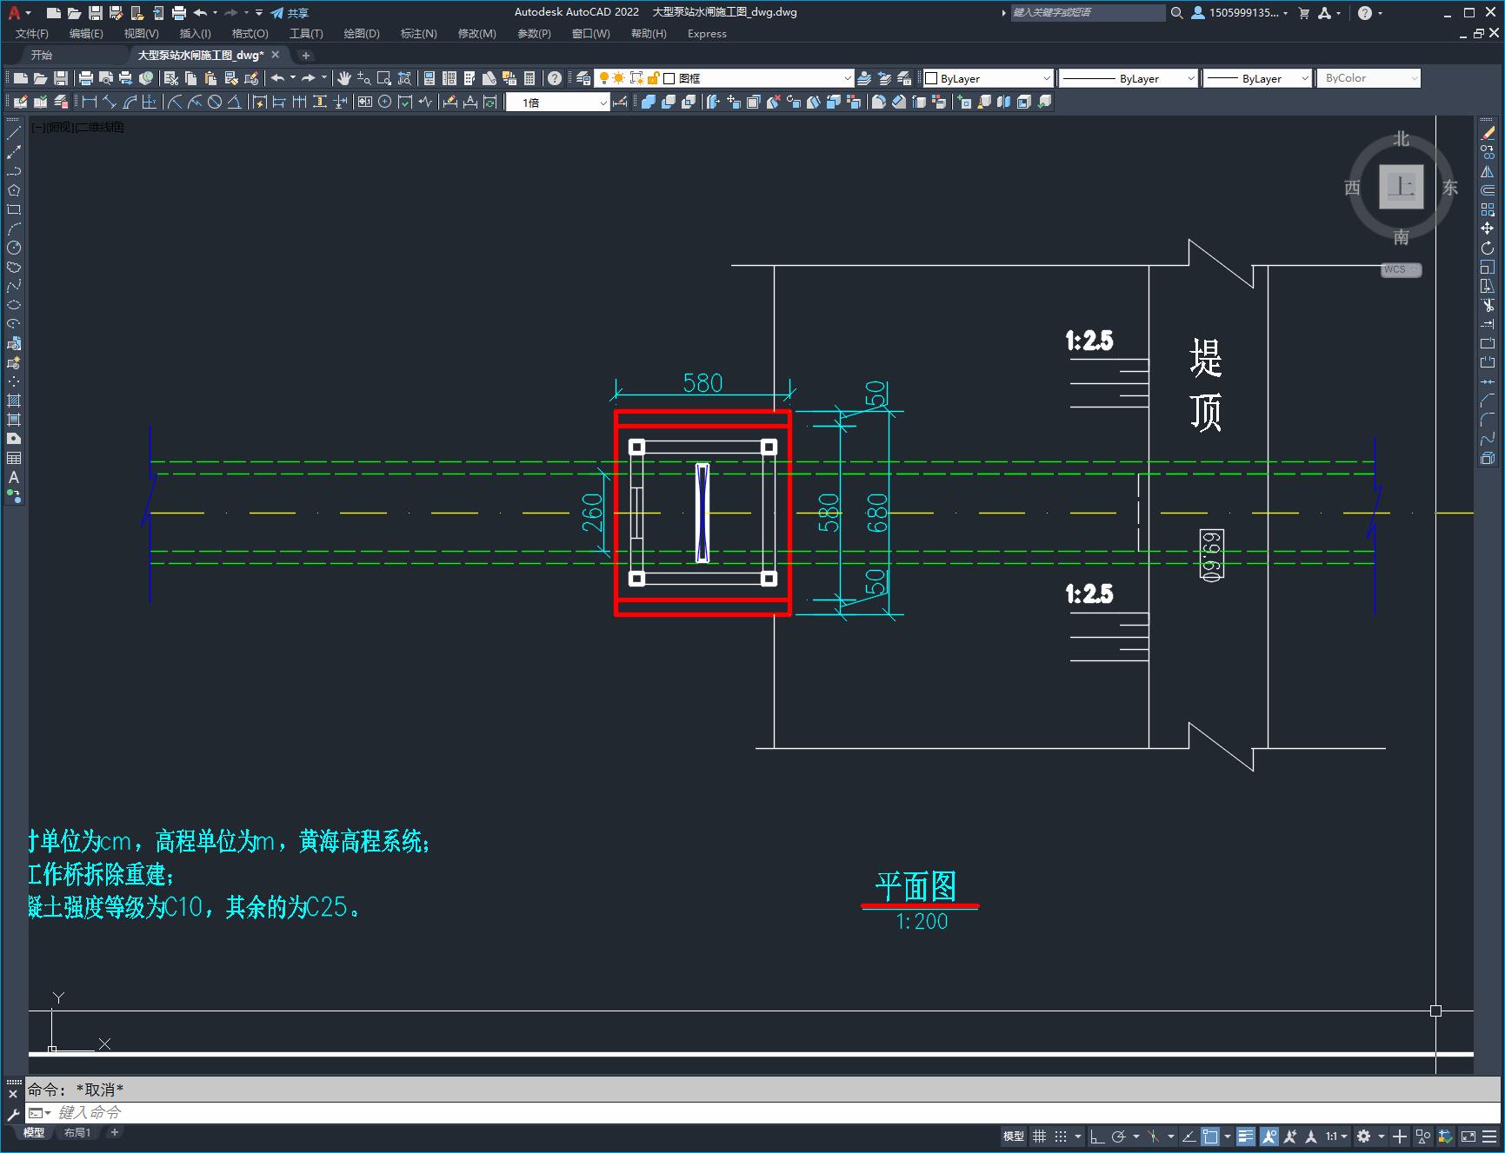Open the 标注(N) menu
The width and height of the screenshot is (1505, 1153).
coord(418,34)
